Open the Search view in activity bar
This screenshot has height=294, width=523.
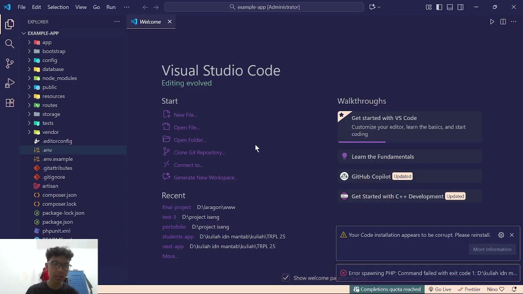[x=10, y=44]
